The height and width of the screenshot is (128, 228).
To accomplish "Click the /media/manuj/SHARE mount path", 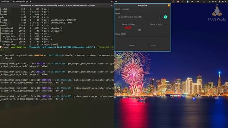I will [x=62, y=23].
